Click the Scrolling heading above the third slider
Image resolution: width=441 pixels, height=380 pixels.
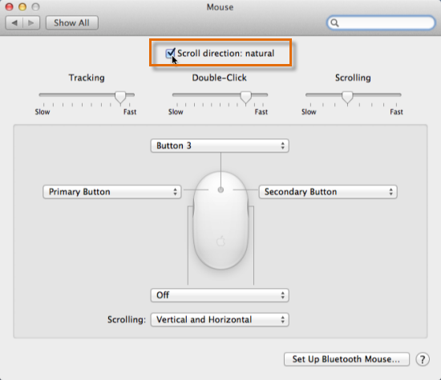coord(353,78)
